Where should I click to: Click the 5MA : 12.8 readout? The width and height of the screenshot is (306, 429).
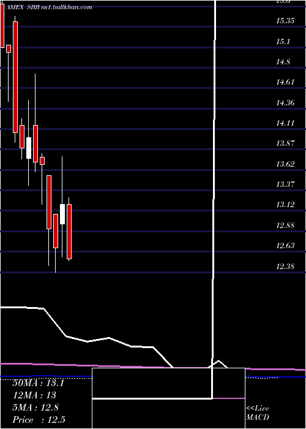coord(35,408)
